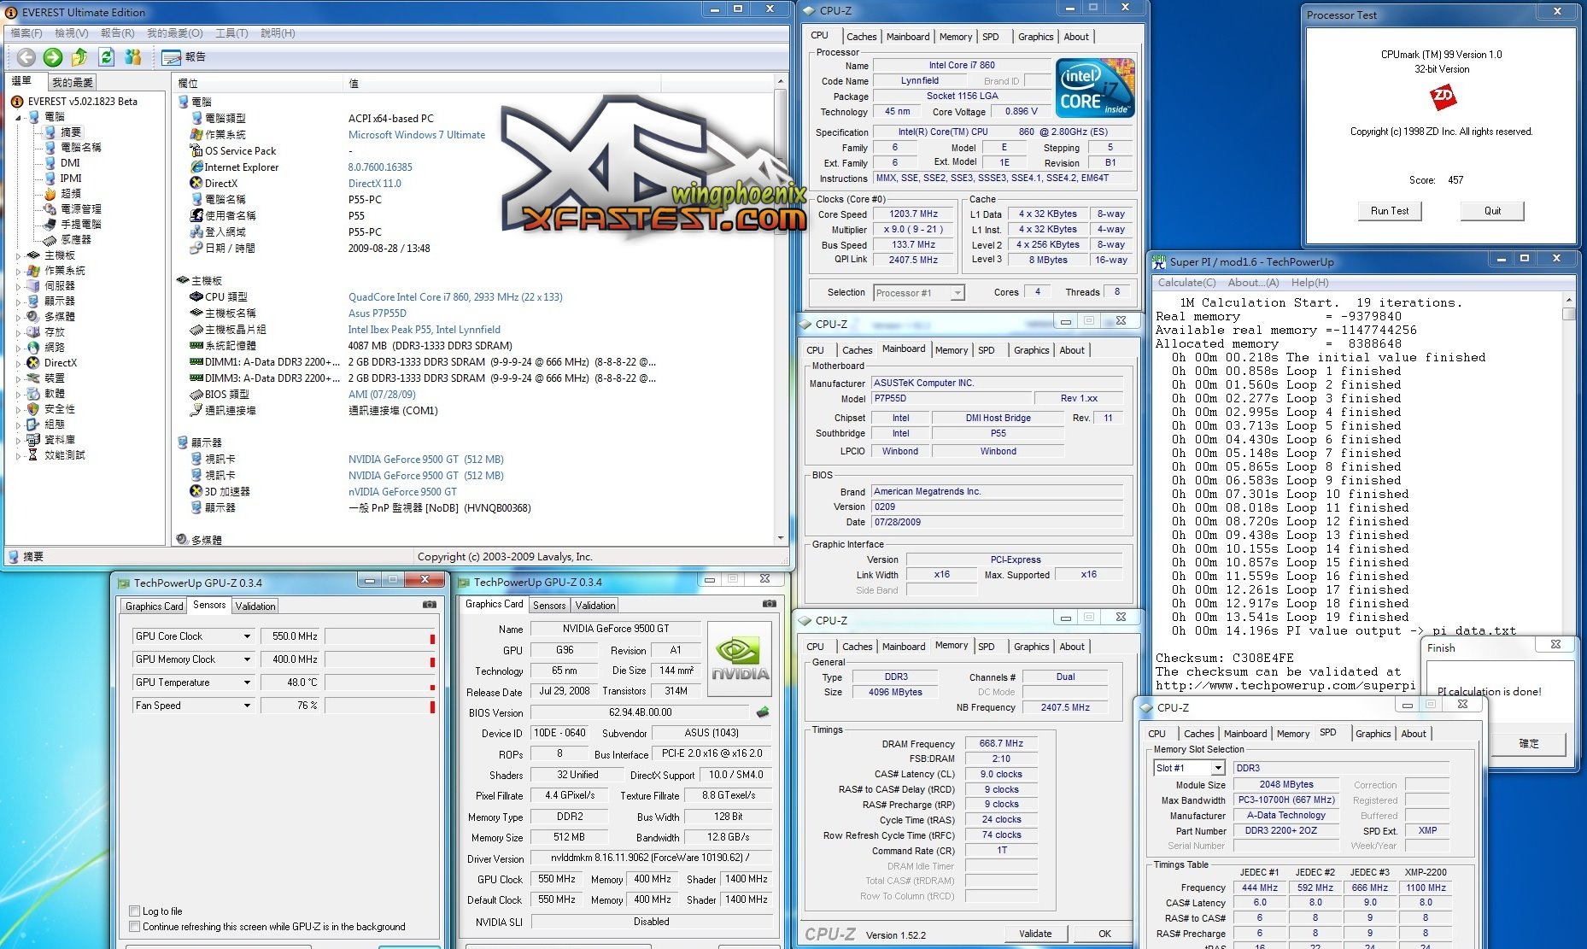1587x949 pixels.
Task: Click the Run Test button
Action: (1390, 211)
